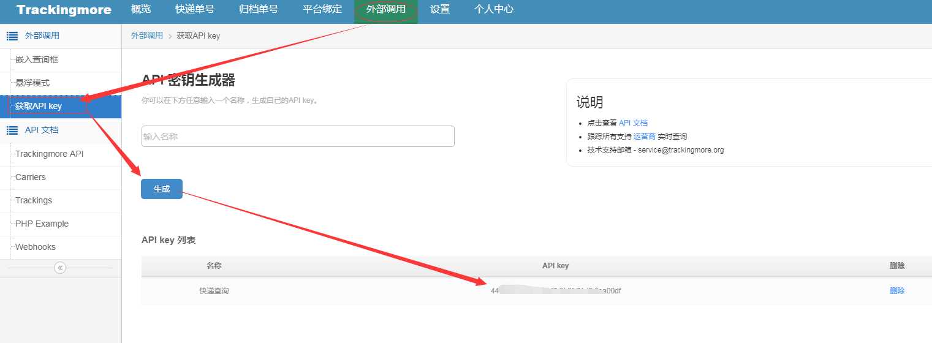Screen dimensions: 932x343
Task: Focus the 输入名称 input field
Action: [298, 137]
